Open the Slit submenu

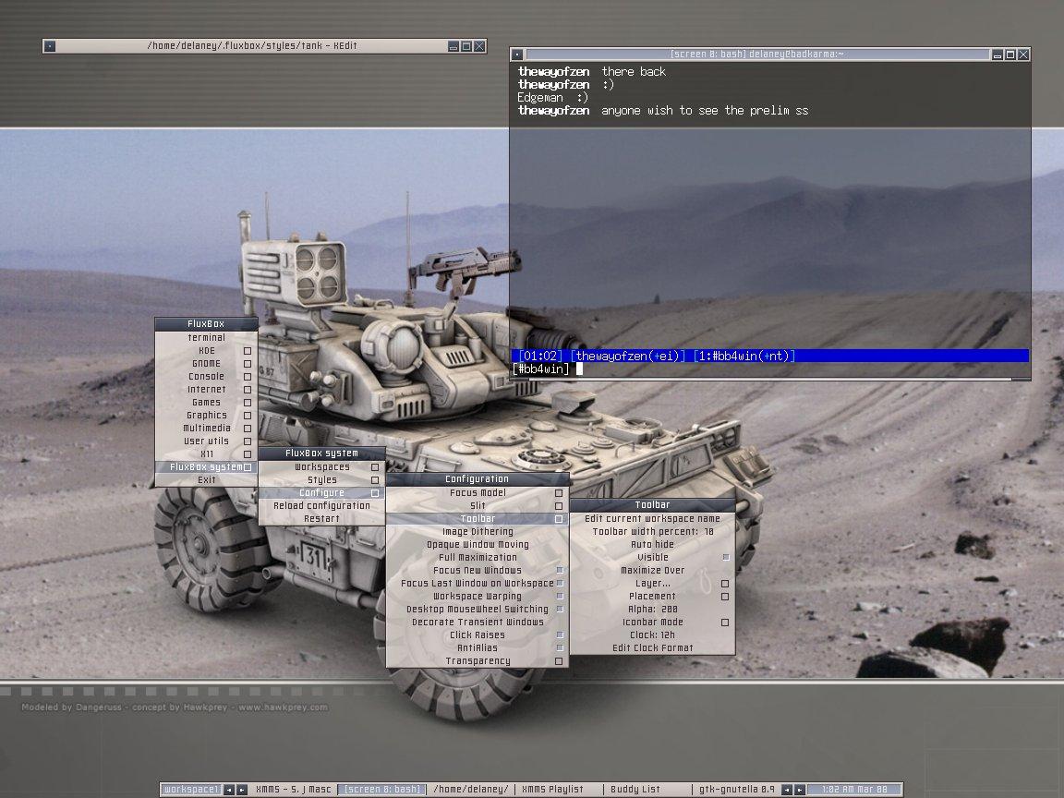477,506
